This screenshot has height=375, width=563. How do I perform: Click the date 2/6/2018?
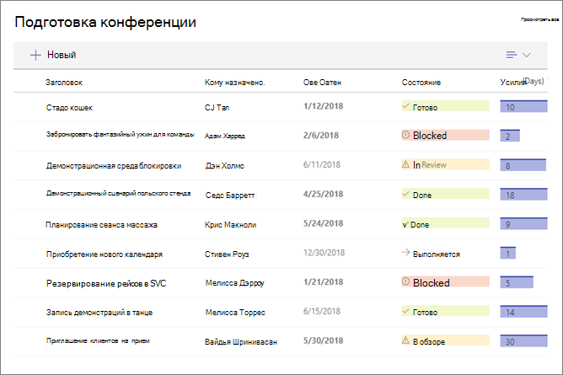[x=321, y=136]
